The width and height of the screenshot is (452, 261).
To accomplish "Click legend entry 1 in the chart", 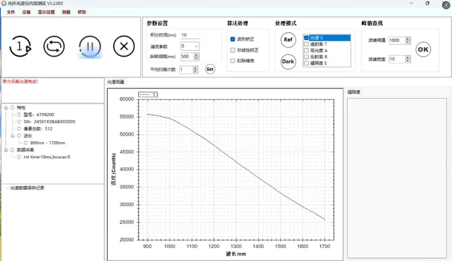I will click(x=148, y=95).
